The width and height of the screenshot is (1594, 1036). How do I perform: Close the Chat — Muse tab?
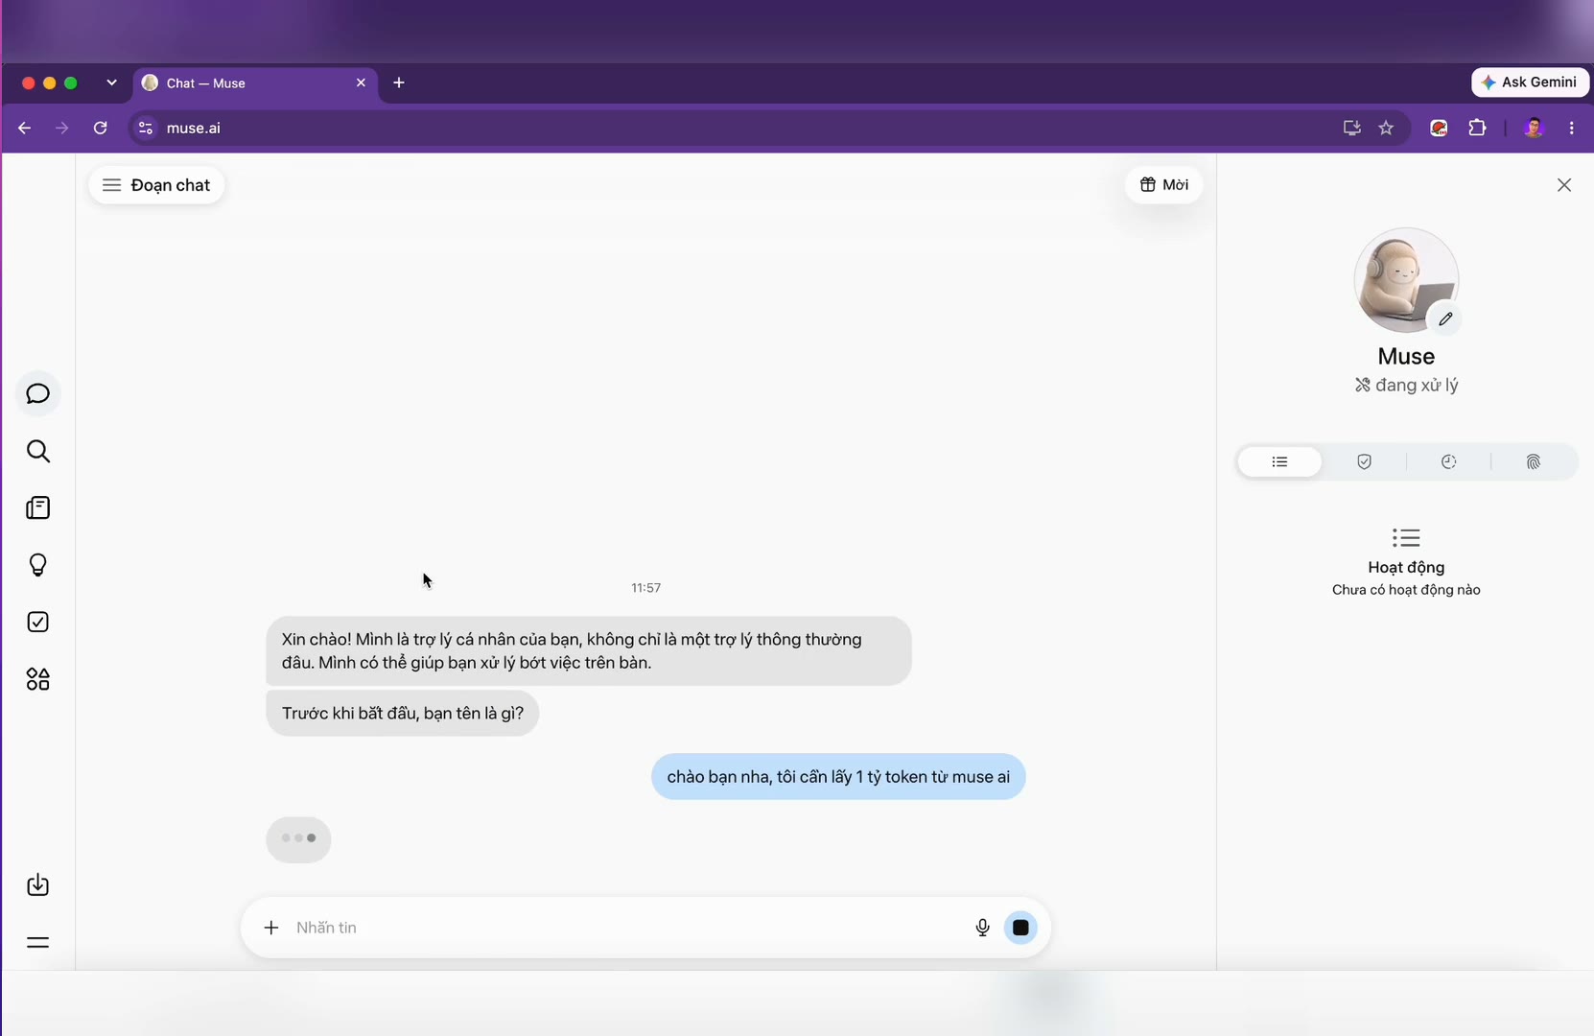[x=361, y=82]
